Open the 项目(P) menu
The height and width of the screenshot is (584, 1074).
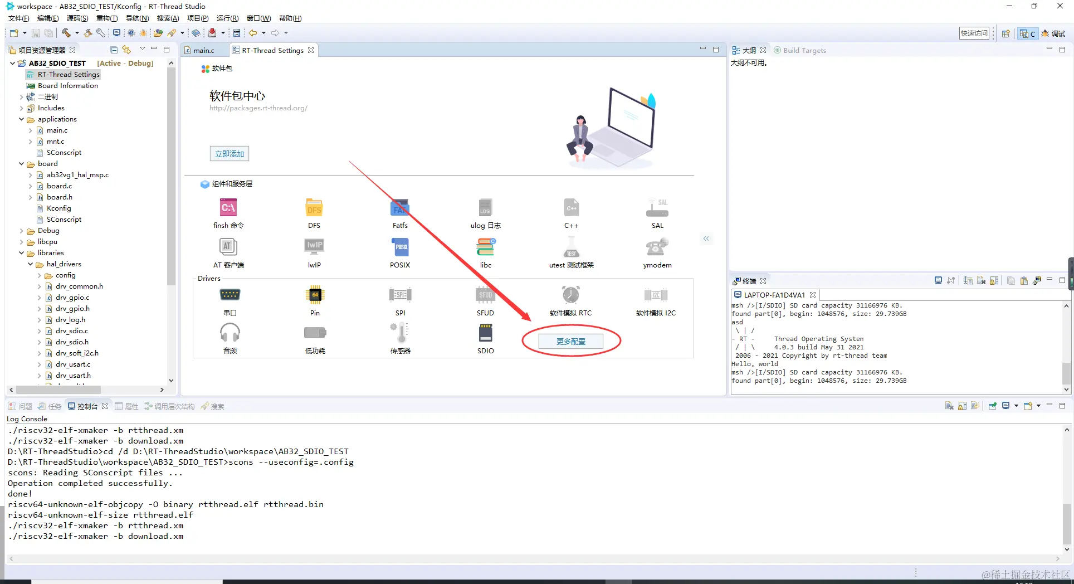click(198, 18)
